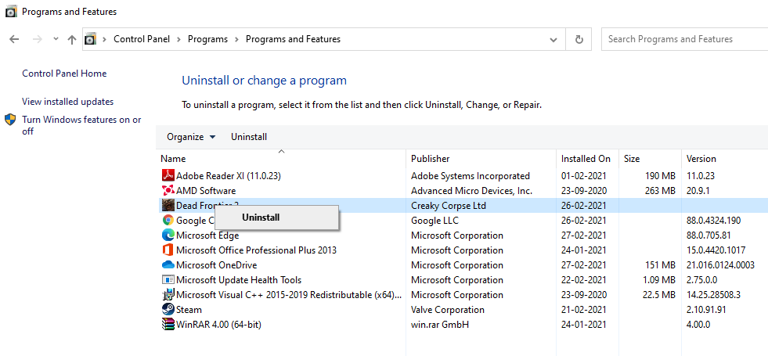Open the Organize dropdown menu
This screenshot has height=356, width=768.
(x=191, y=137)
